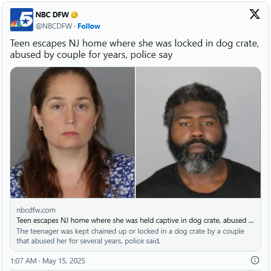Open the May 15, 2025 date link
The width and height of the screenshot is (271, 271).
point(64,261)
